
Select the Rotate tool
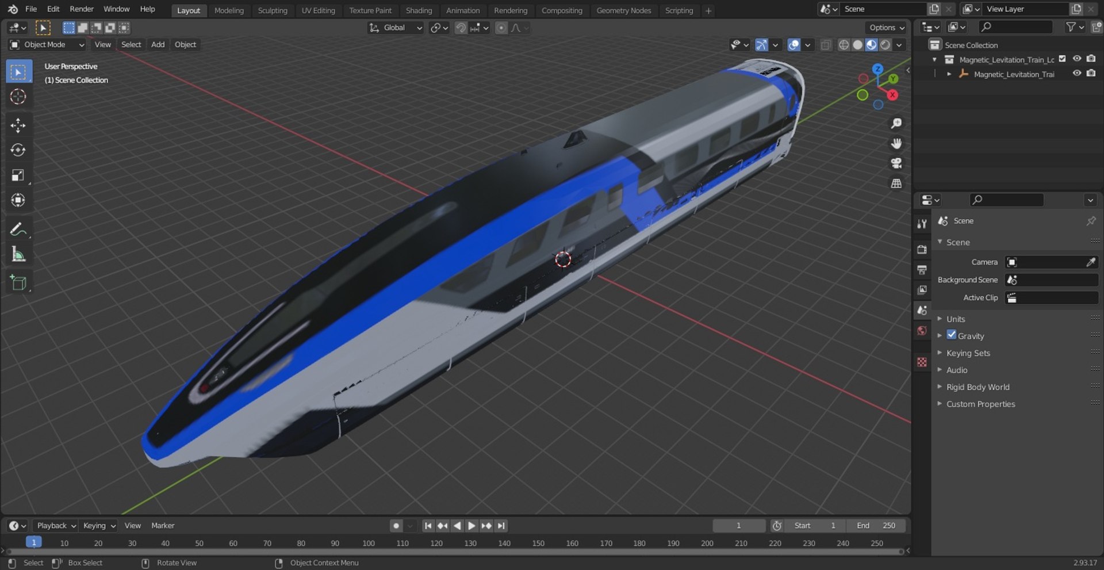point(18,150)
